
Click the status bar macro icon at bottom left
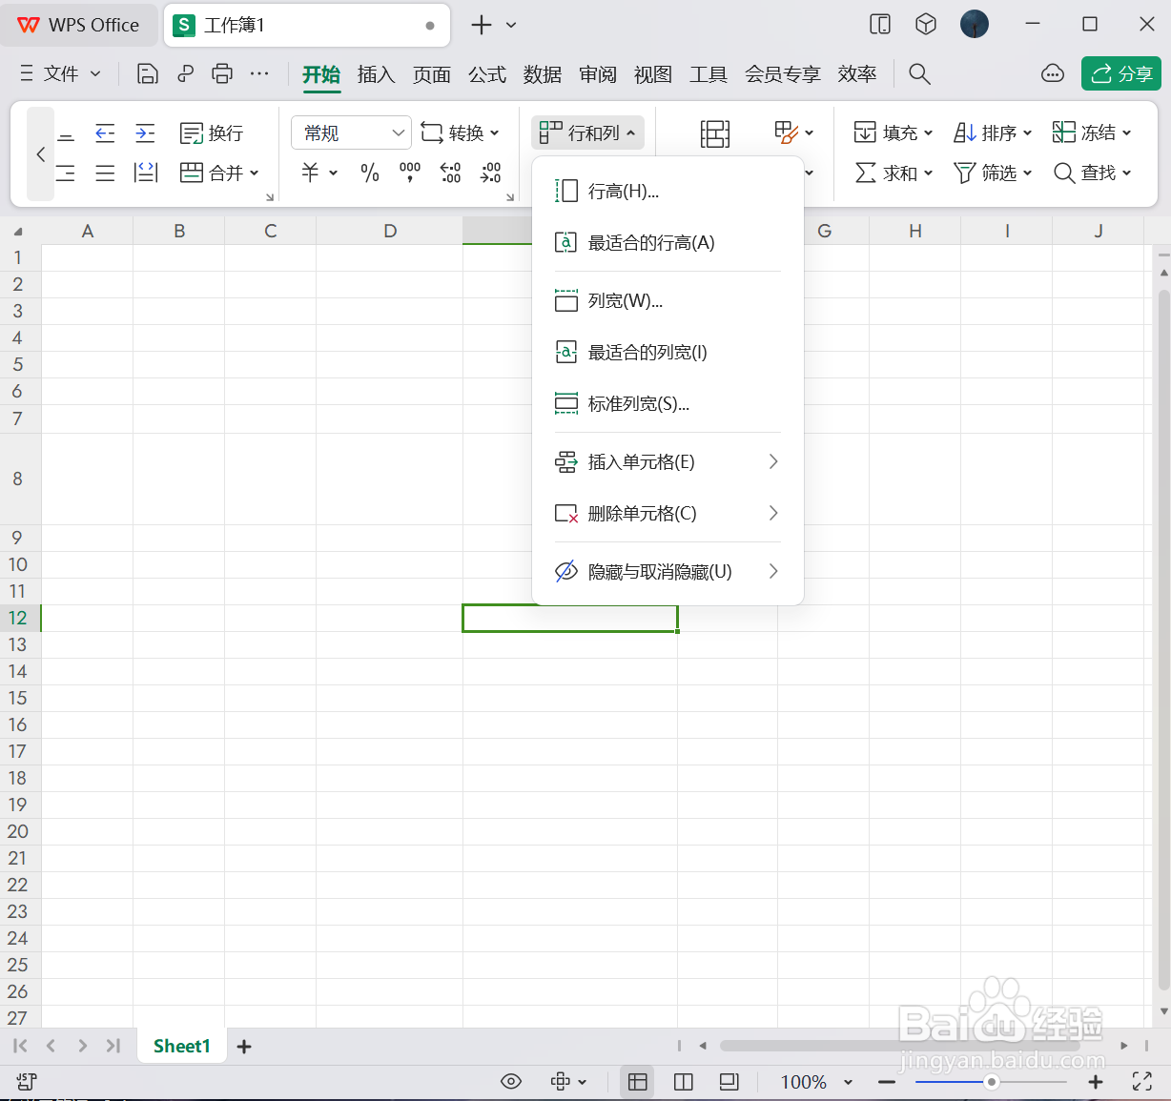27,1081
